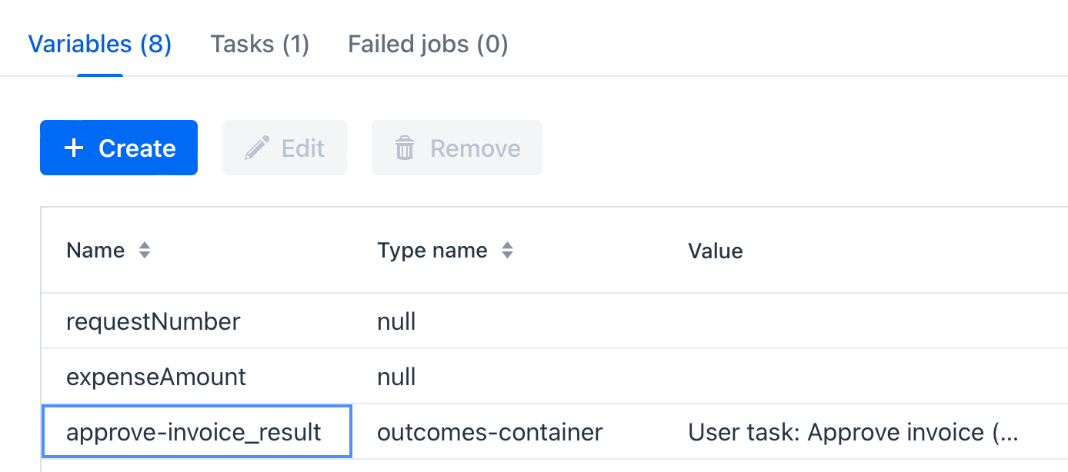This screenshot has height=472, width=1068.
Task: Select the expenseAmount variable row
Action: point(156,377)
